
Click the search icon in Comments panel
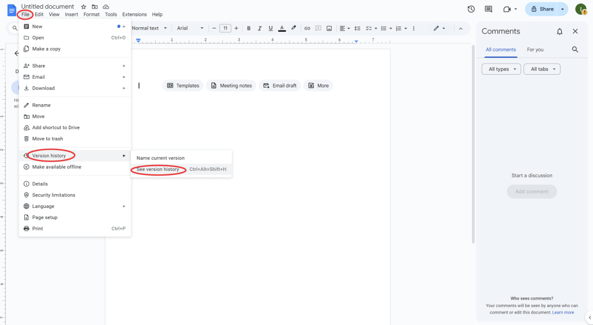[575, 50]
